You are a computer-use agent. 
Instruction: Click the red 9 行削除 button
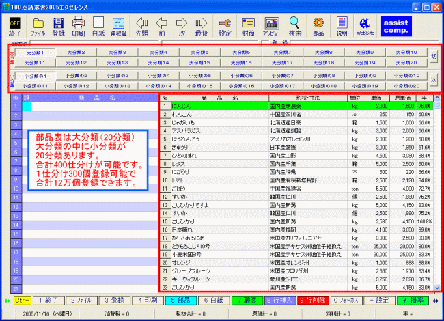click(313, 301)
